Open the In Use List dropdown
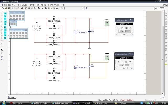This screenshot has height=105, width=168. [x=82, y=8]
